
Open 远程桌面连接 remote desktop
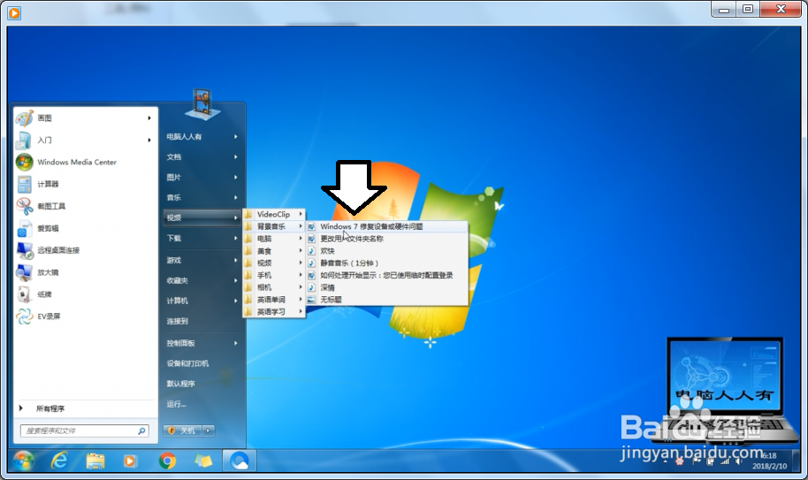(86, 250)
